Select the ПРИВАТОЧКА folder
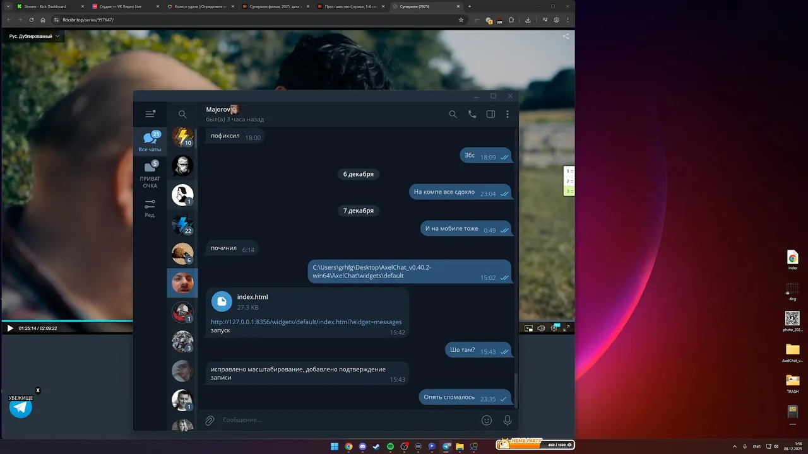This screenshot has width=808, height=454. (150, 175)
